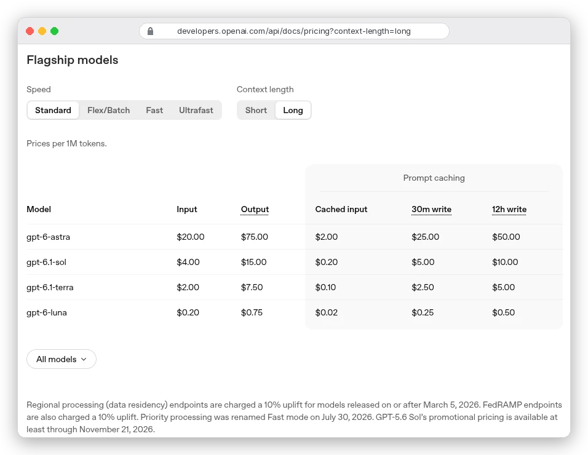Click the Output column header

click(x=255, y=209)
